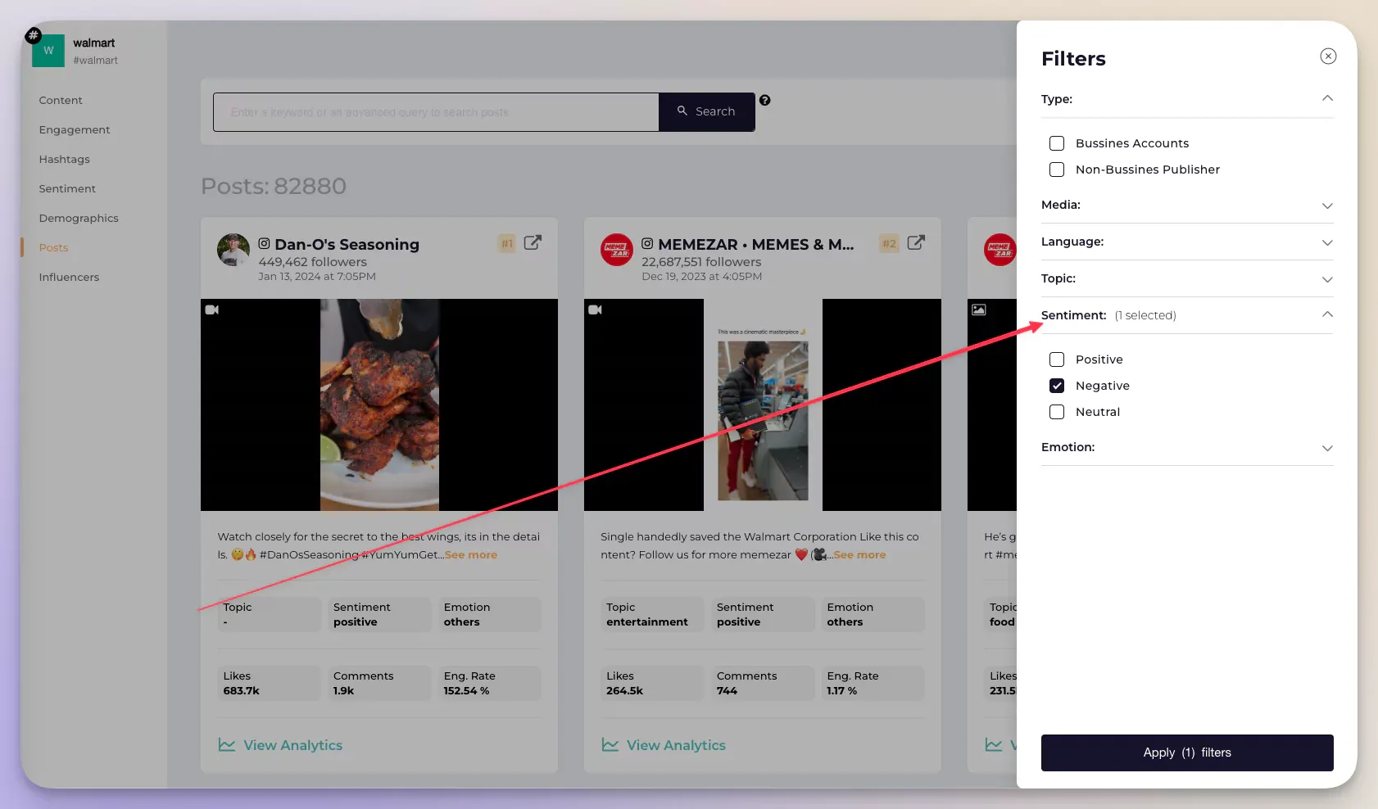The height and width of the screenshot is (809, 1378).
Task: Click the MEMEZAR • MEMES & M... account name
Action: point(756,244)
